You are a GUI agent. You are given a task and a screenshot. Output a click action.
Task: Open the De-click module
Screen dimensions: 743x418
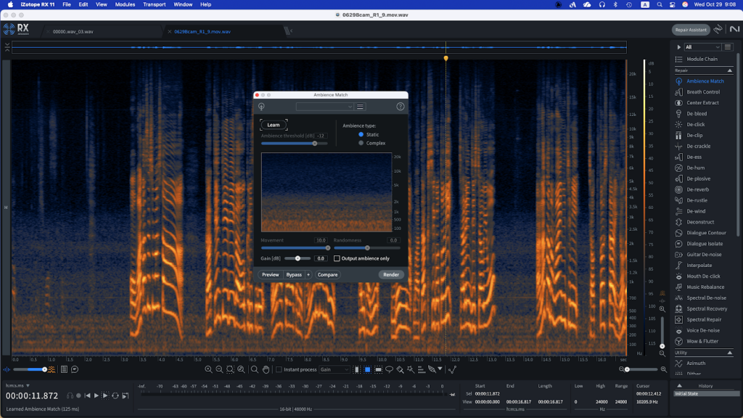(x=695, y=125)
